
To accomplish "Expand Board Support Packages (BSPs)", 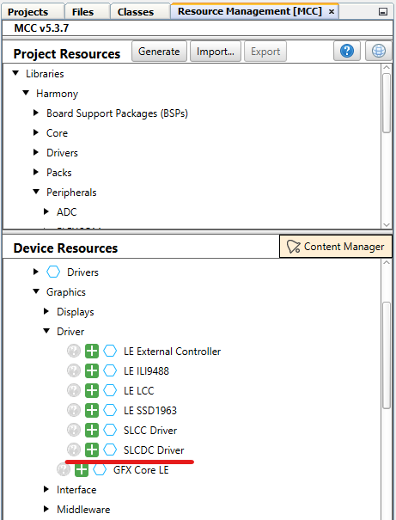I will tap(36, 113).
